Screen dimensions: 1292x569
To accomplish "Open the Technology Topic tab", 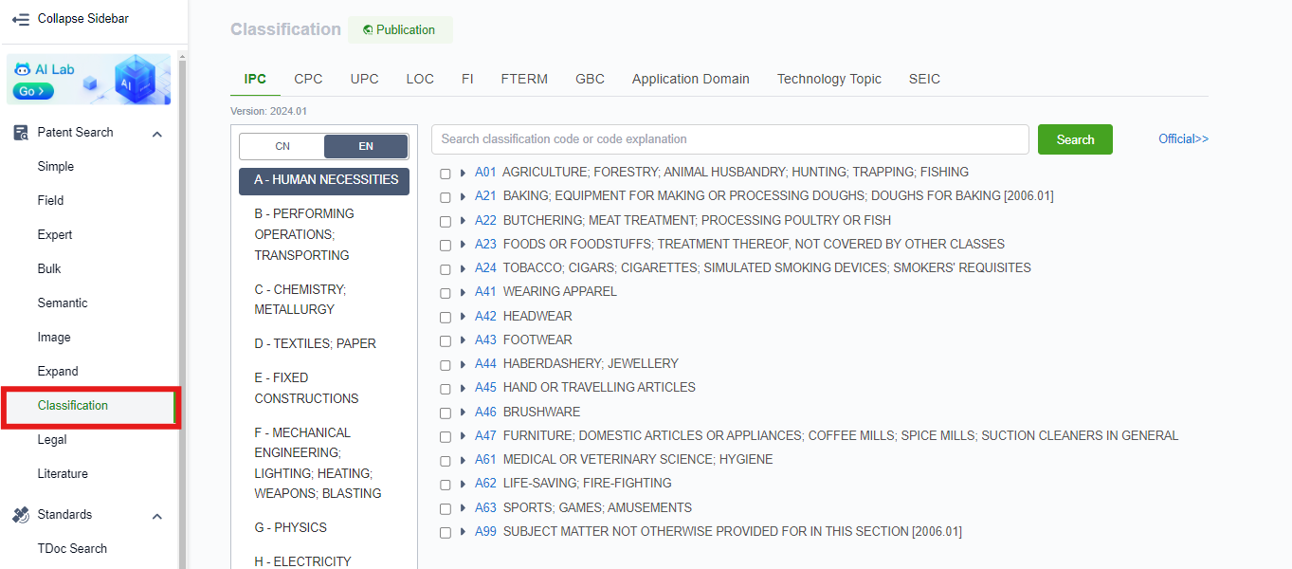I will point(828,79).
